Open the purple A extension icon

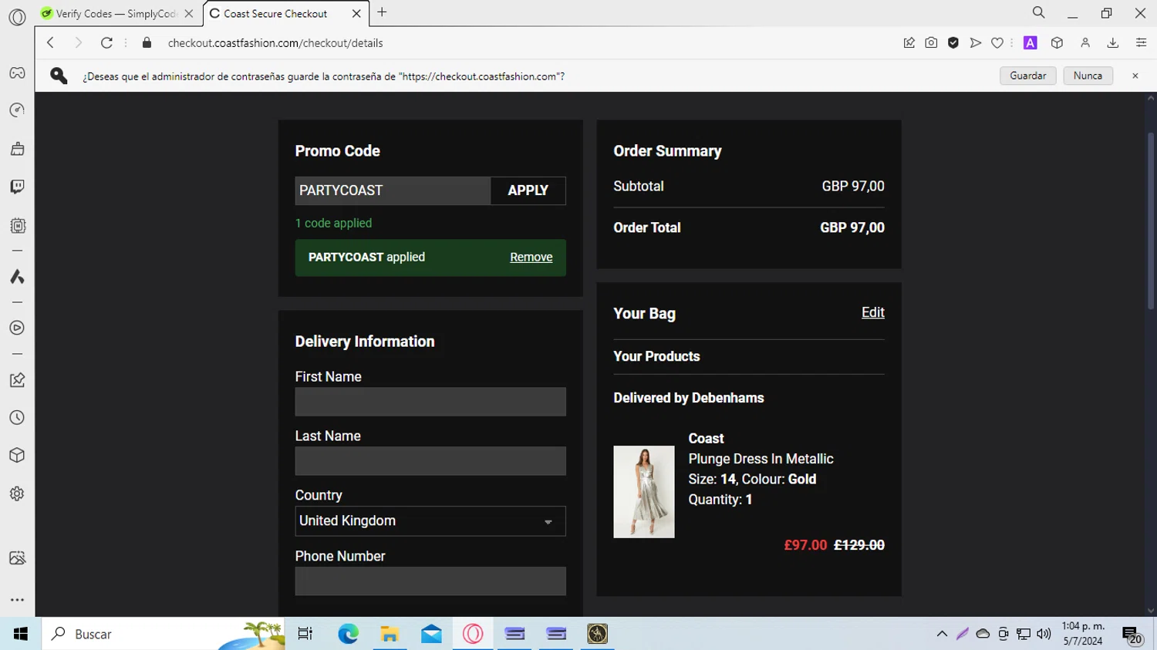tap(1031, 43)
